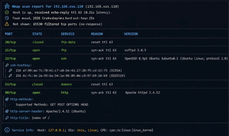Click the 20/tcp port cell
This screenshot has width=229, height=136.
click(10, 42)
